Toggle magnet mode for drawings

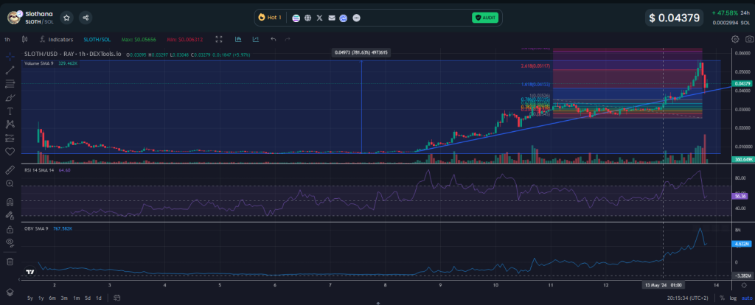[10, 202]
